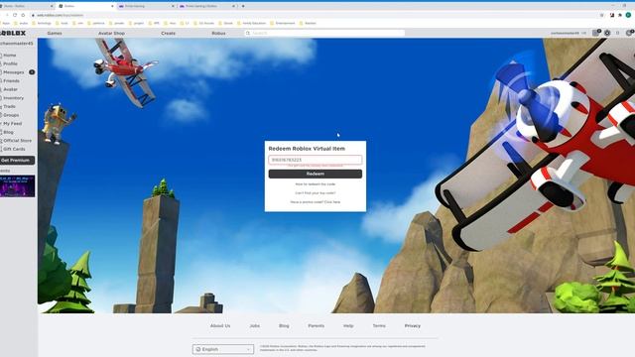Open Help in the footer
Image resolution: width=635 pixels, height=357 pixels.
(x=348, y=326)
